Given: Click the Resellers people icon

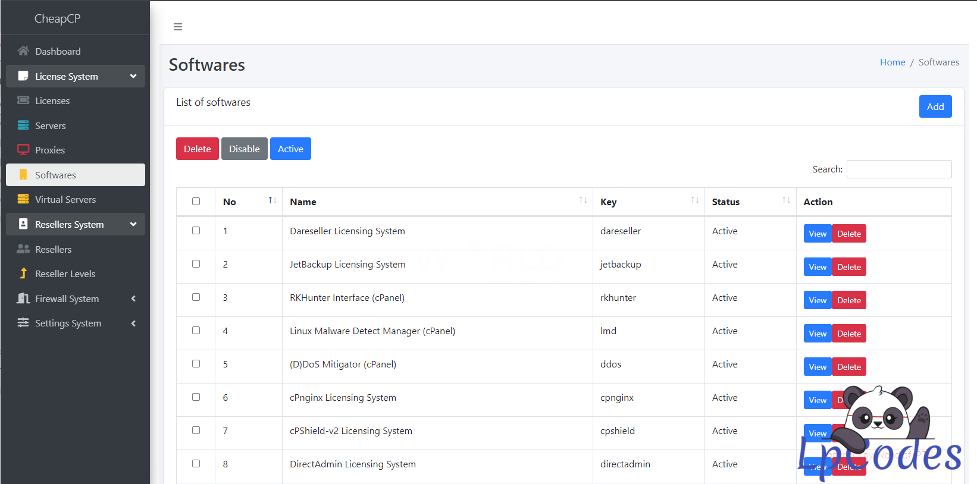Looking at the screenshot, I should (x=23, y=249).
